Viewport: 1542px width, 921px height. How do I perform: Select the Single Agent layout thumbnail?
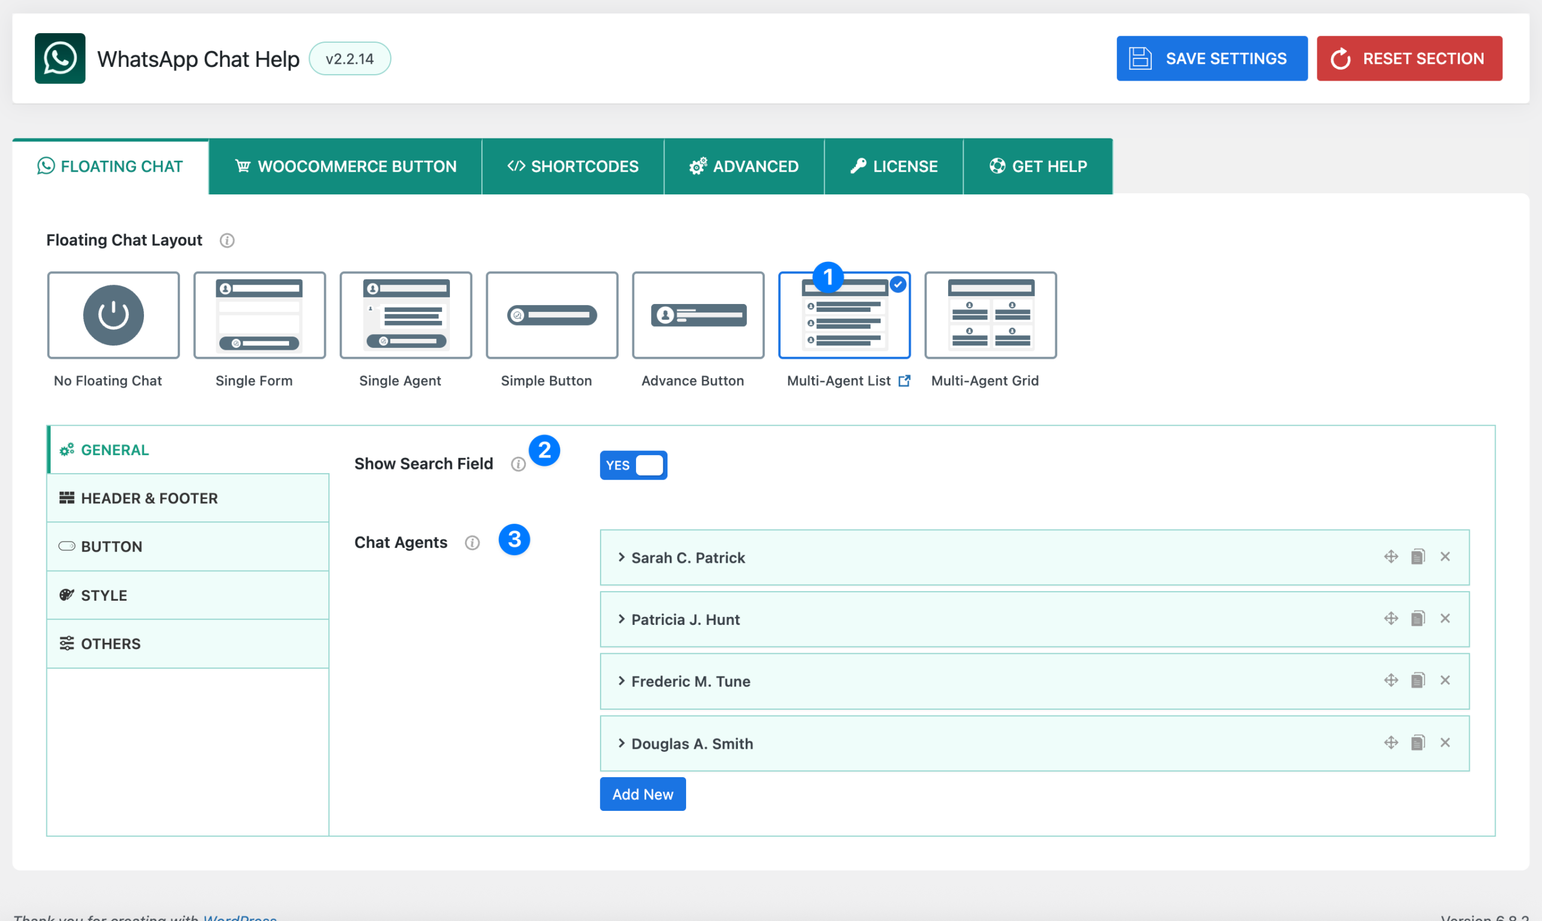[405, 315]
